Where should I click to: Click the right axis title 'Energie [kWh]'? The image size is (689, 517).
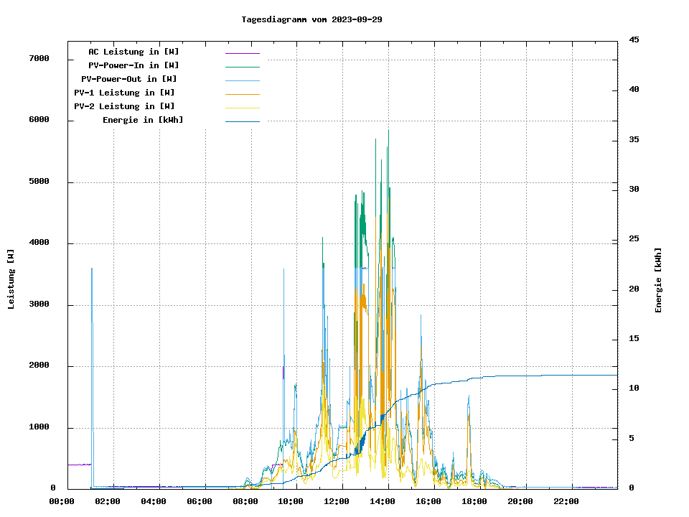pos(658,280)
